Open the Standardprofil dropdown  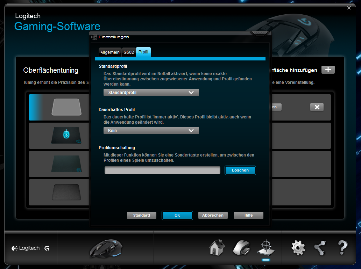pos(151,93)
